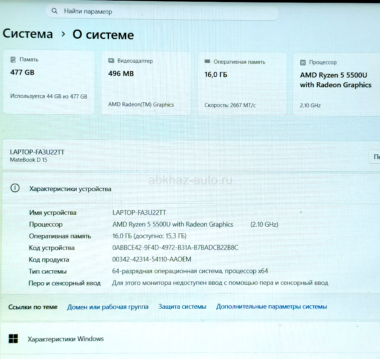Click the RAM icon beside 'Оперативная память'
The height and width of the screenshot is (359, 380).
[x=208, y=61]
